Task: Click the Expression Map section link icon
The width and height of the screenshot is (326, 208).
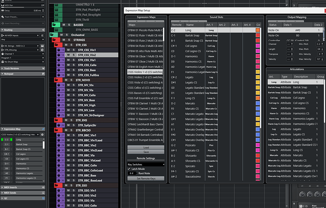Action: (x=43, y=129)
